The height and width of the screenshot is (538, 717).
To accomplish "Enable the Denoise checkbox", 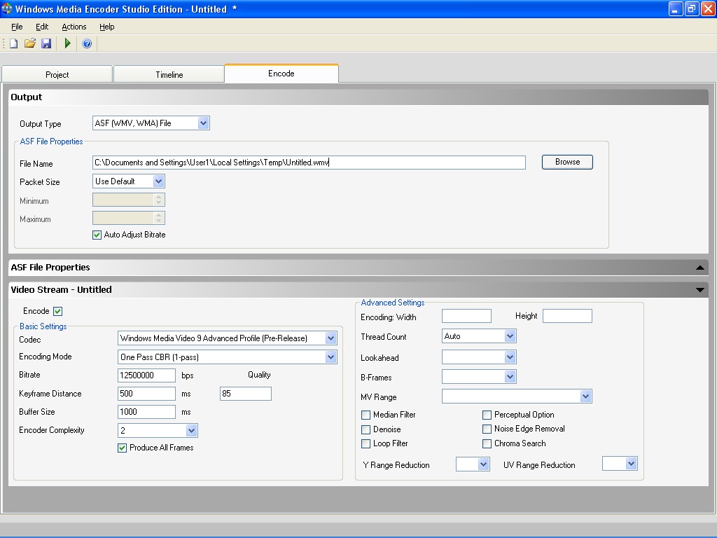I will click(x=366, y=429).
